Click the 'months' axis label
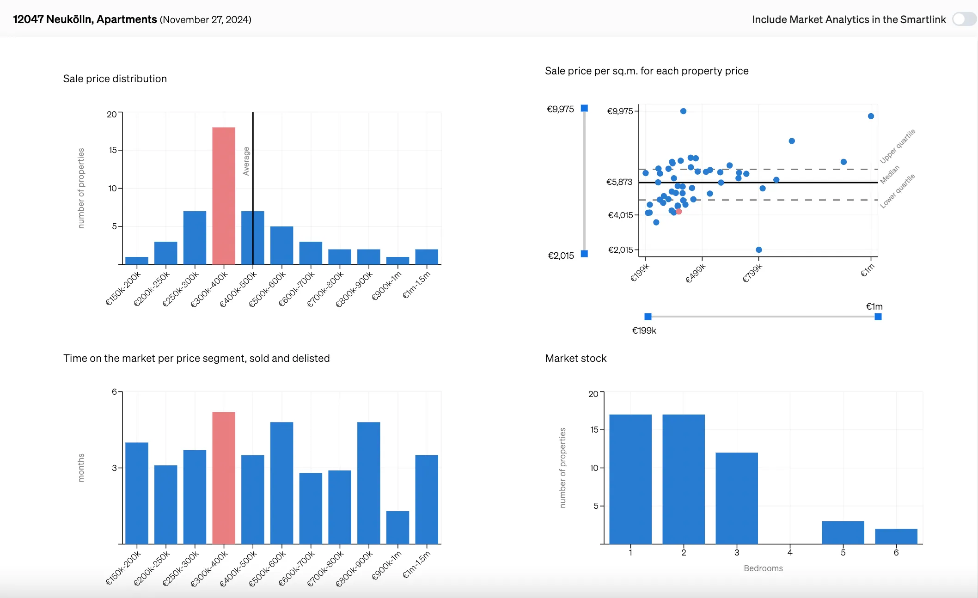This screenshot has width=978, height=598. click(81, 468)
